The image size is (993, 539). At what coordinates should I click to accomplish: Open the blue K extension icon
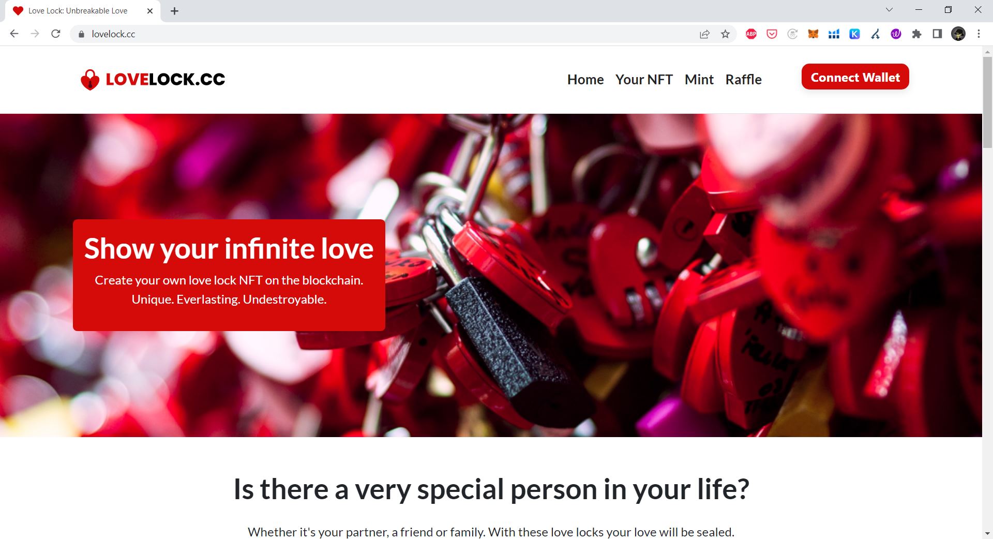854,34
